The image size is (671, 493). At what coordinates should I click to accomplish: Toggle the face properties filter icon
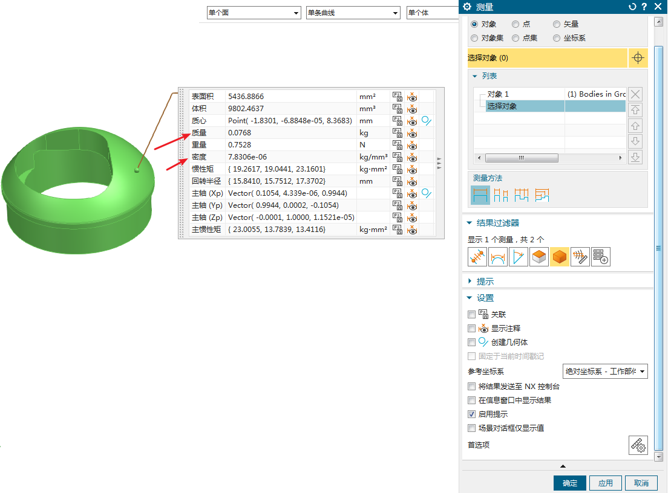coord(538,257)
